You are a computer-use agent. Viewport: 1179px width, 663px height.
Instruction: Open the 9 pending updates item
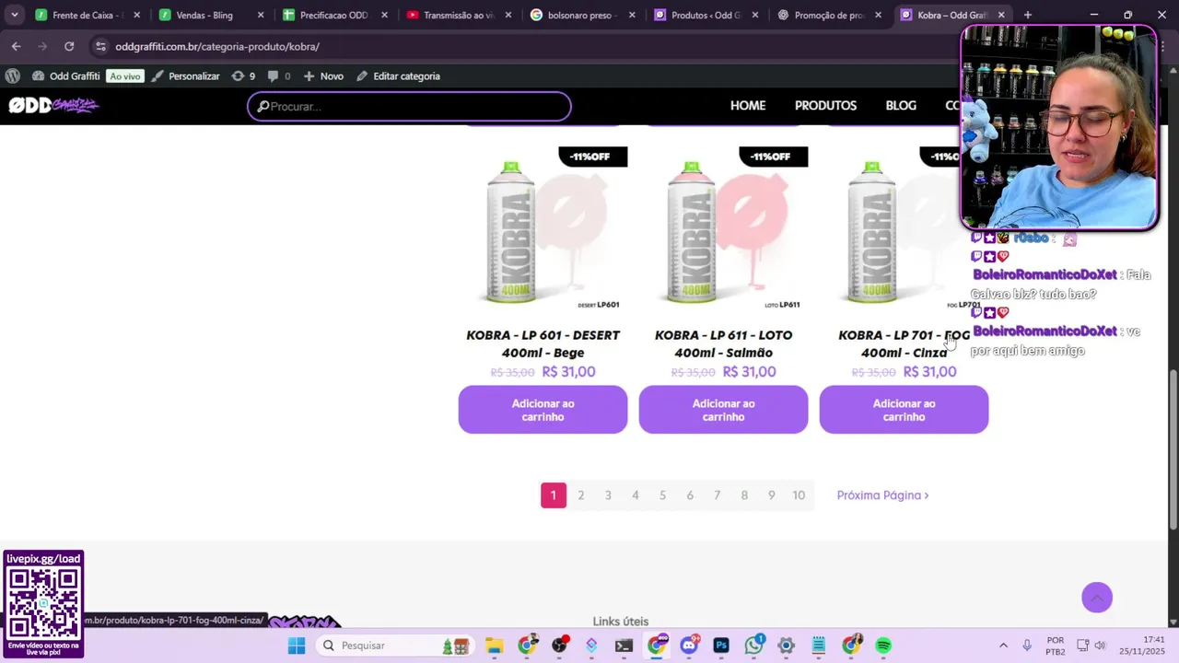[x=244, y=76]
